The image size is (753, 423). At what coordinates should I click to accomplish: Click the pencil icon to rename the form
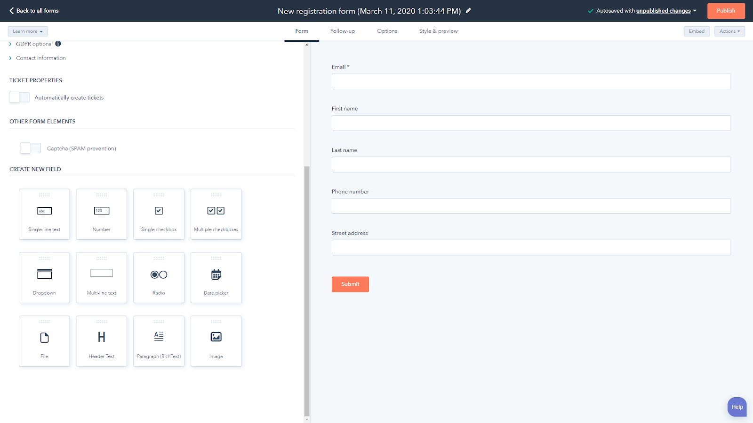(468, 10)
